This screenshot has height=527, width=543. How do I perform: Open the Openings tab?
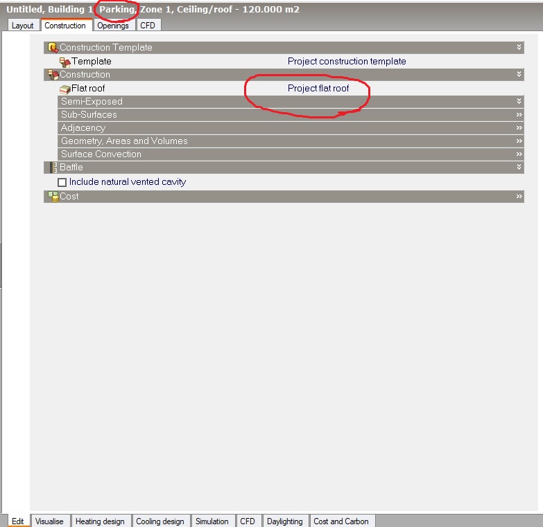coord(113,26)
